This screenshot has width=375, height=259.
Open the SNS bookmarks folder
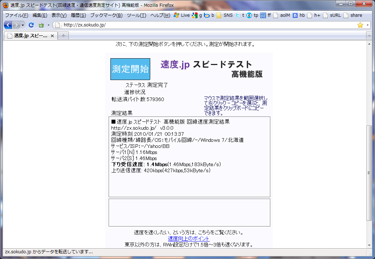click(224, 15)
